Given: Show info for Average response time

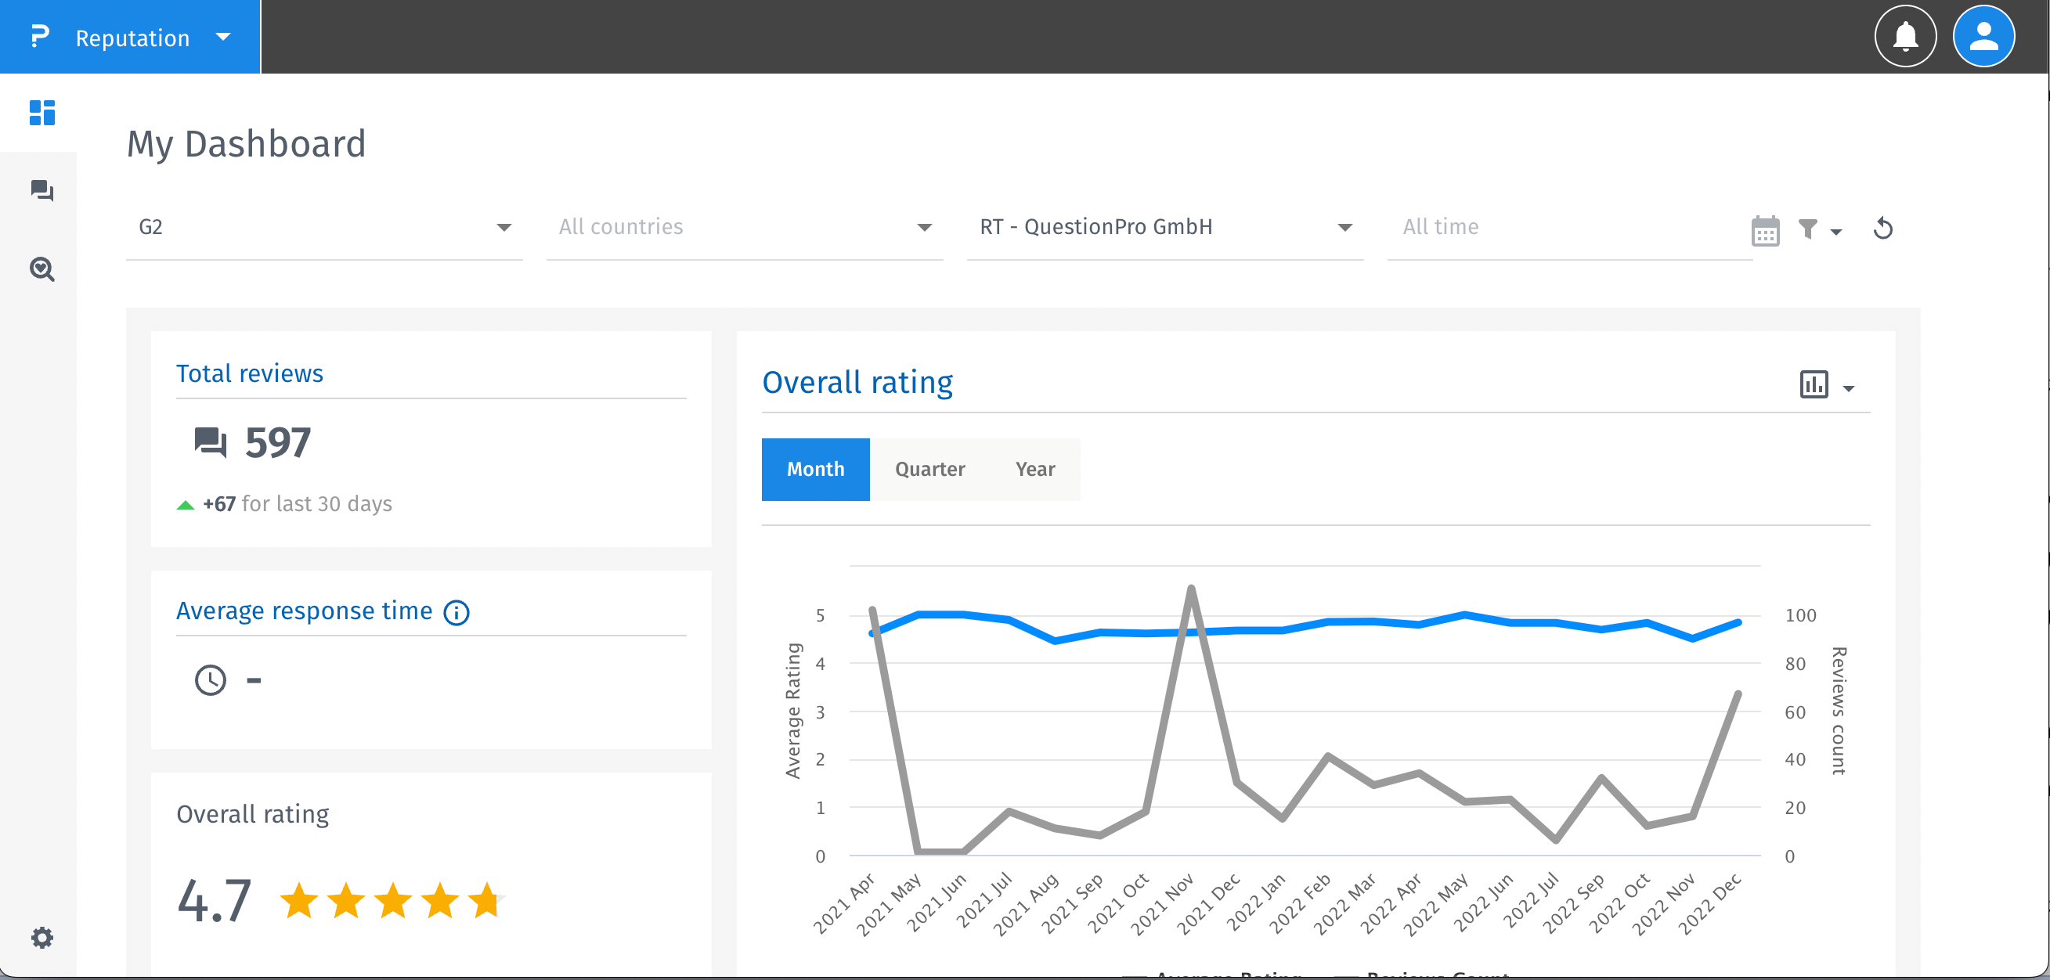Looking at the screenshot, I should [x=457, y=612].
